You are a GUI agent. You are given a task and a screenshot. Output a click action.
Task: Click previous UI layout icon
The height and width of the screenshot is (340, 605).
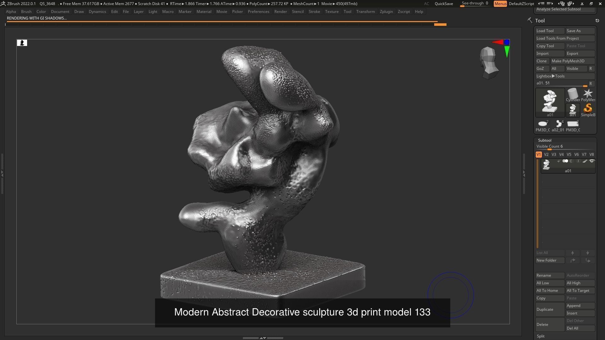(x=562, y=4)
